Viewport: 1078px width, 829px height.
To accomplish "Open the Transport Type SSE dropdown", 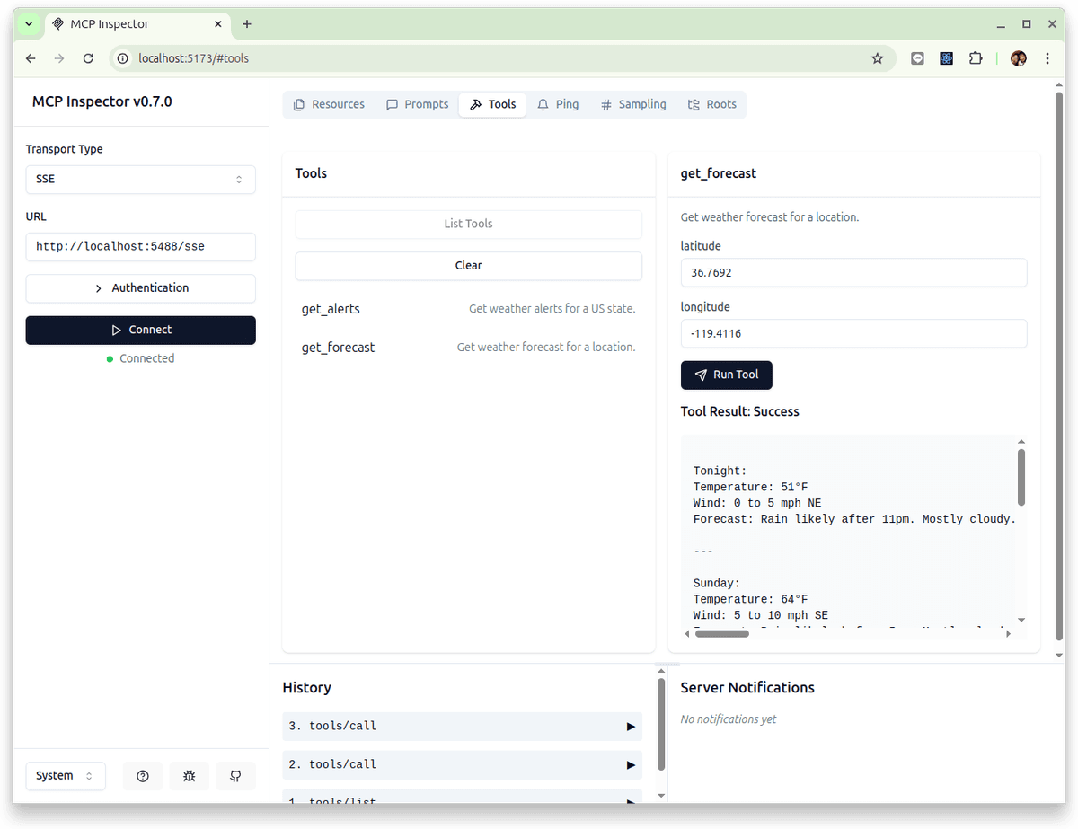I will pos(140,179).
